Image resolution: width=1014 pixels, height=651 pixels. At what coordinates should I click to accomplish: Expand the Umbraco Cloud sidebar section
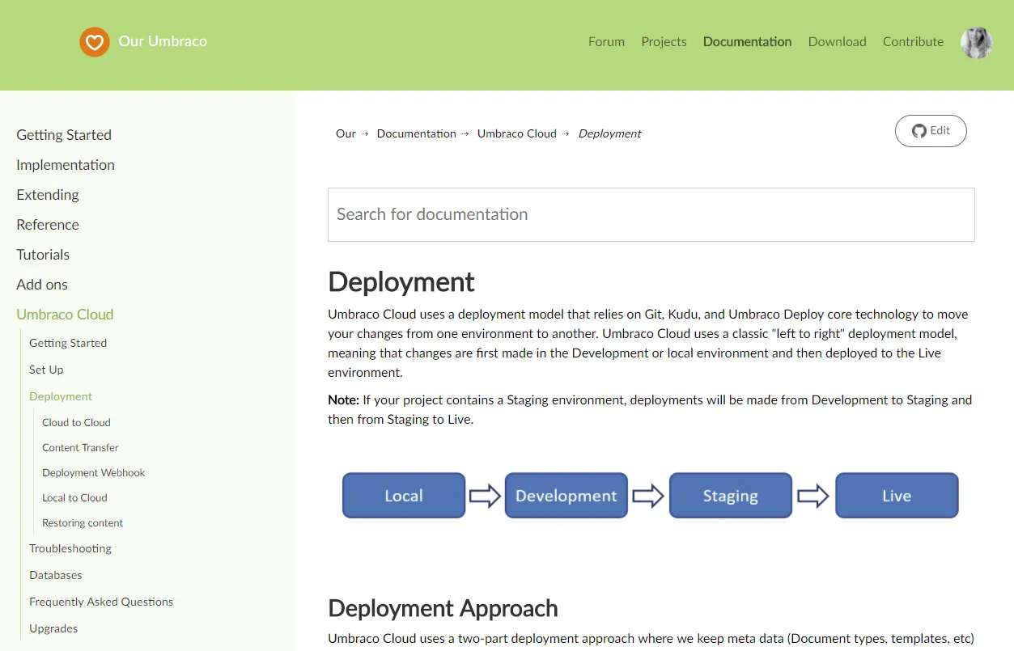pos(65,315)
